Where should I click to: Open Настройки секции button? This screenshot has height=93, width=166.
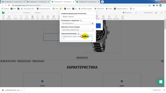(24, 61)
